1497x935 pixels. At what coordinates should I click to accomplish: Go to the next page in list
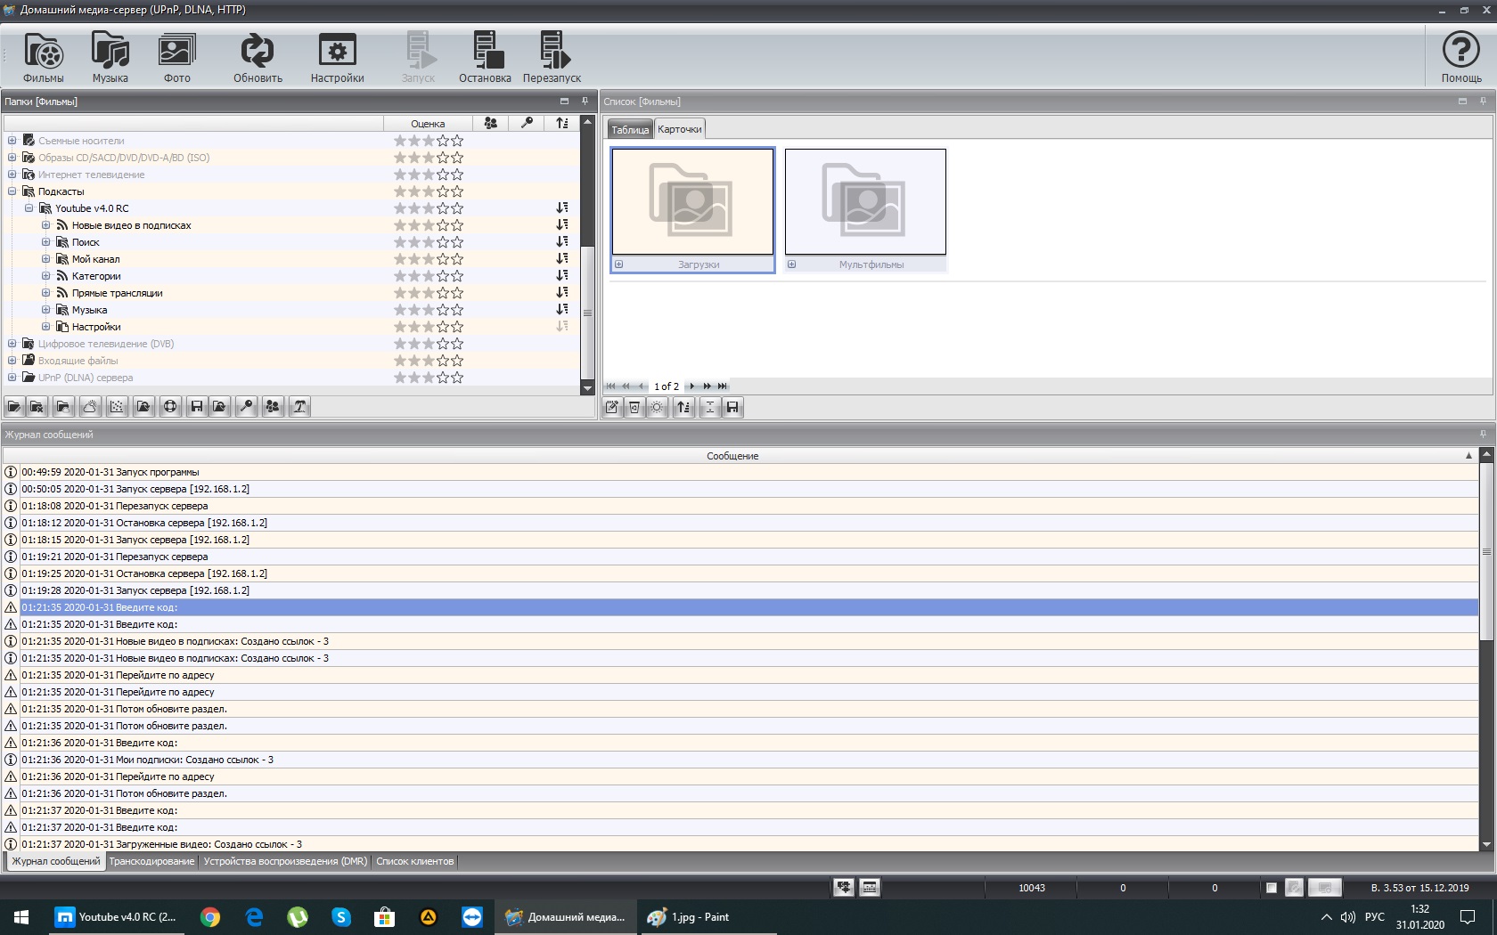pos(691,386)
